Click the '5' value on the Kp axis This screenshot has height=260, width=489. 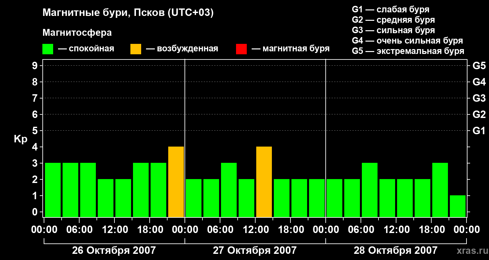click(x=35, y=131)
